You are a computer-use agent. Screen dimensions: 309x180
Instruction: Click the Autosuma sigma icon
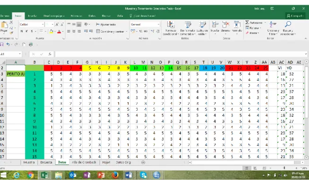(247, 23)
